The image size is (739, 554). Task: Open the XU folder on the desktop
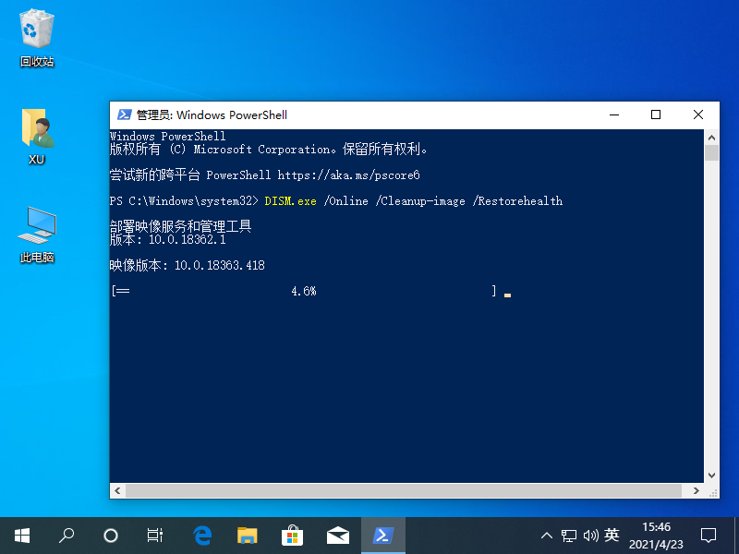point(35,126)
